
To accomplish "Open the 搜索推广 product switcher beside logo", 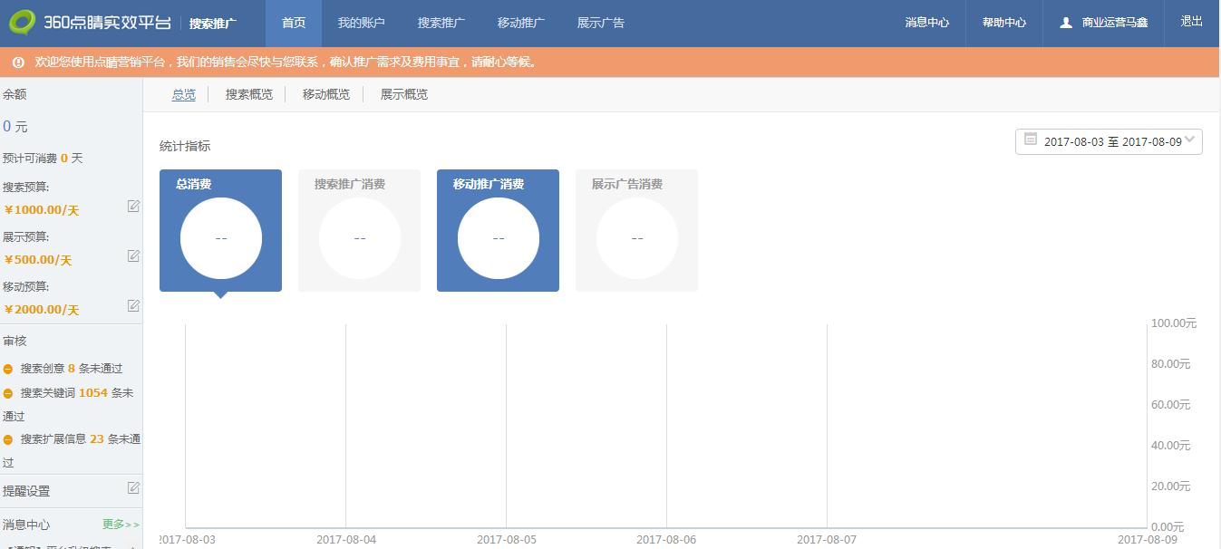I will pyautogui.click(x=213, y=24).
